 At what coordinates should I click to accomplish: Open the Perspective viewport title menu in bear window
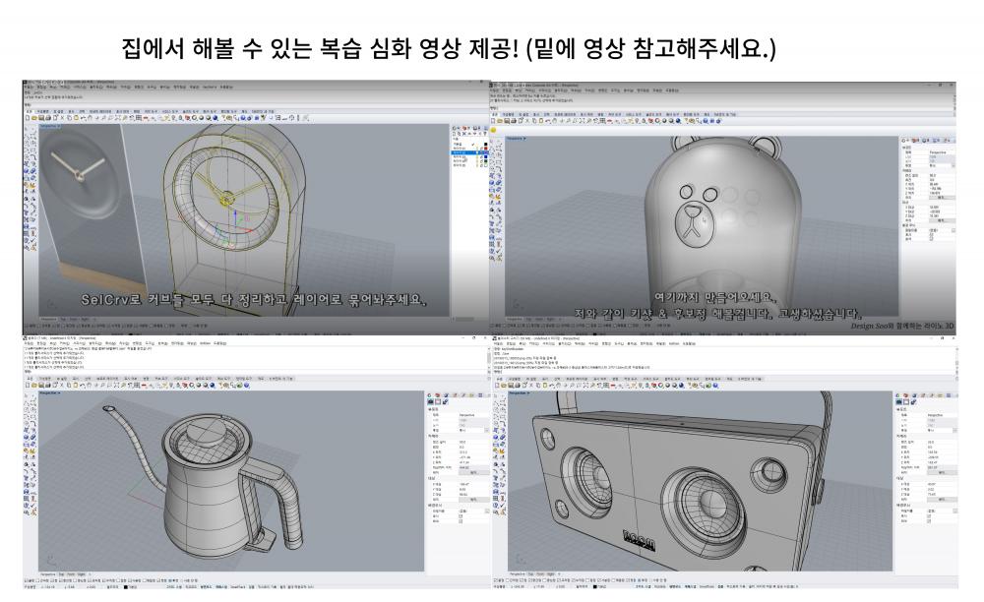517,139
